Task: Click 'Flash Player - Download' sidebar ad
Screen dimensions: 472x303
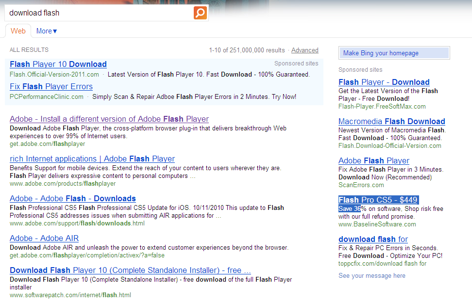Action: pos(384,82)
